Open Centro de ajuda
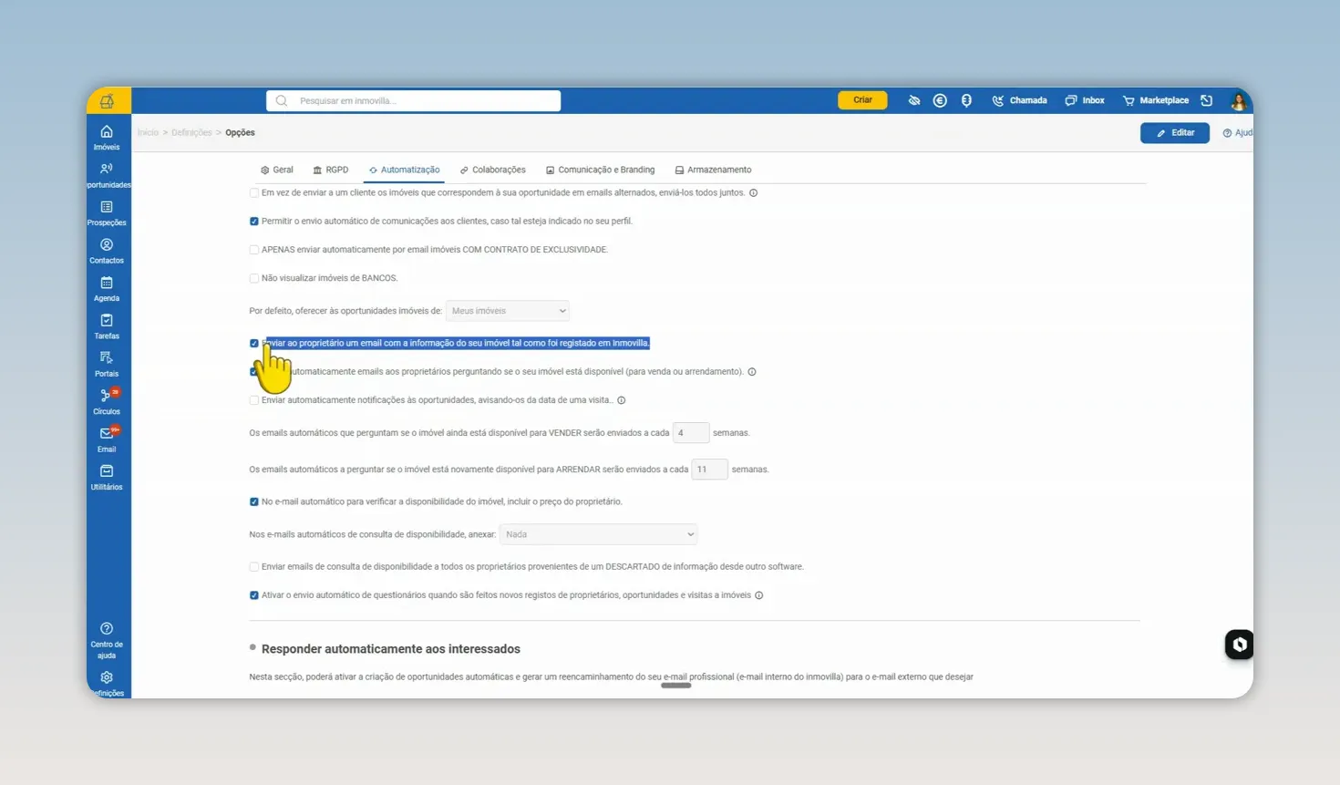Image resolution: width=1340 pixels, height=785 pixels. click(107, 640)
